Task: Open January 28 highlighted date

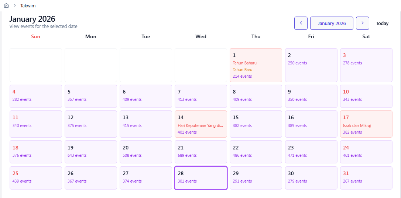Action: click(x=200, y=178)
